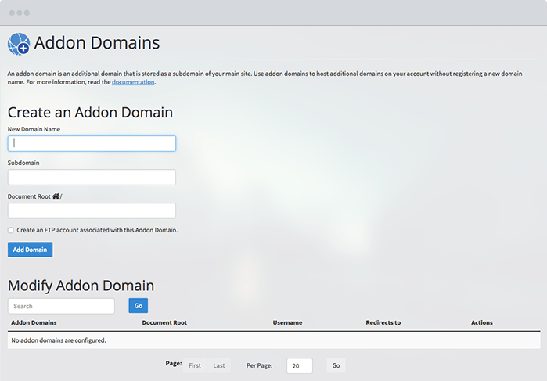Sort by Username column header
The height and width of the screenshot is (381, 547).
287,322
